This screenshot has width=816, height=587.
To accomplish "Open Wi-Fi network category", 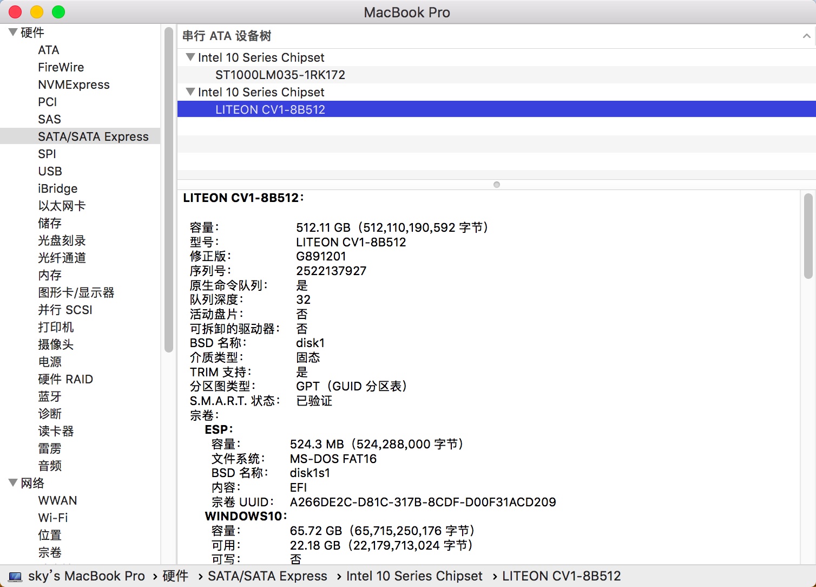I will 53,518.
